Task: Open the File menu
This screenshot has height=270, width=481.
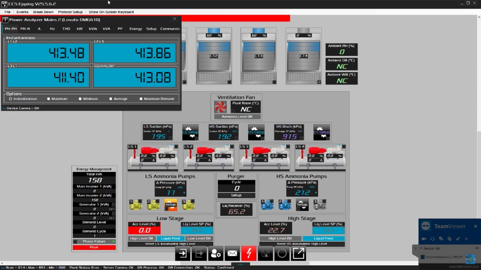Action: click(7, 12)
